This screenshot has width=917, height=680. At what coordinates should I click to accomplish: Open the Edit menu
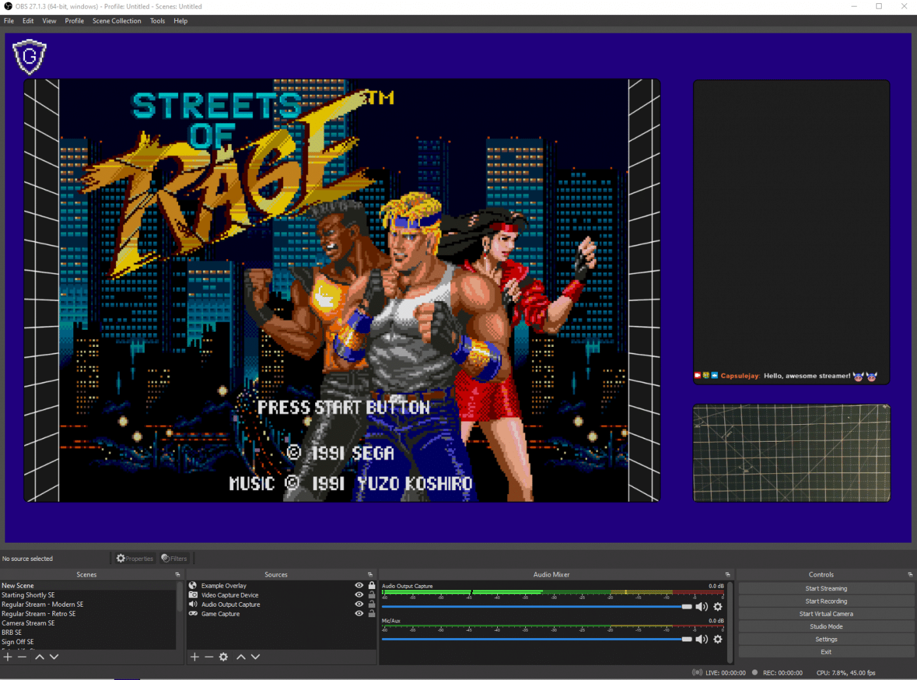coord(28,21)
